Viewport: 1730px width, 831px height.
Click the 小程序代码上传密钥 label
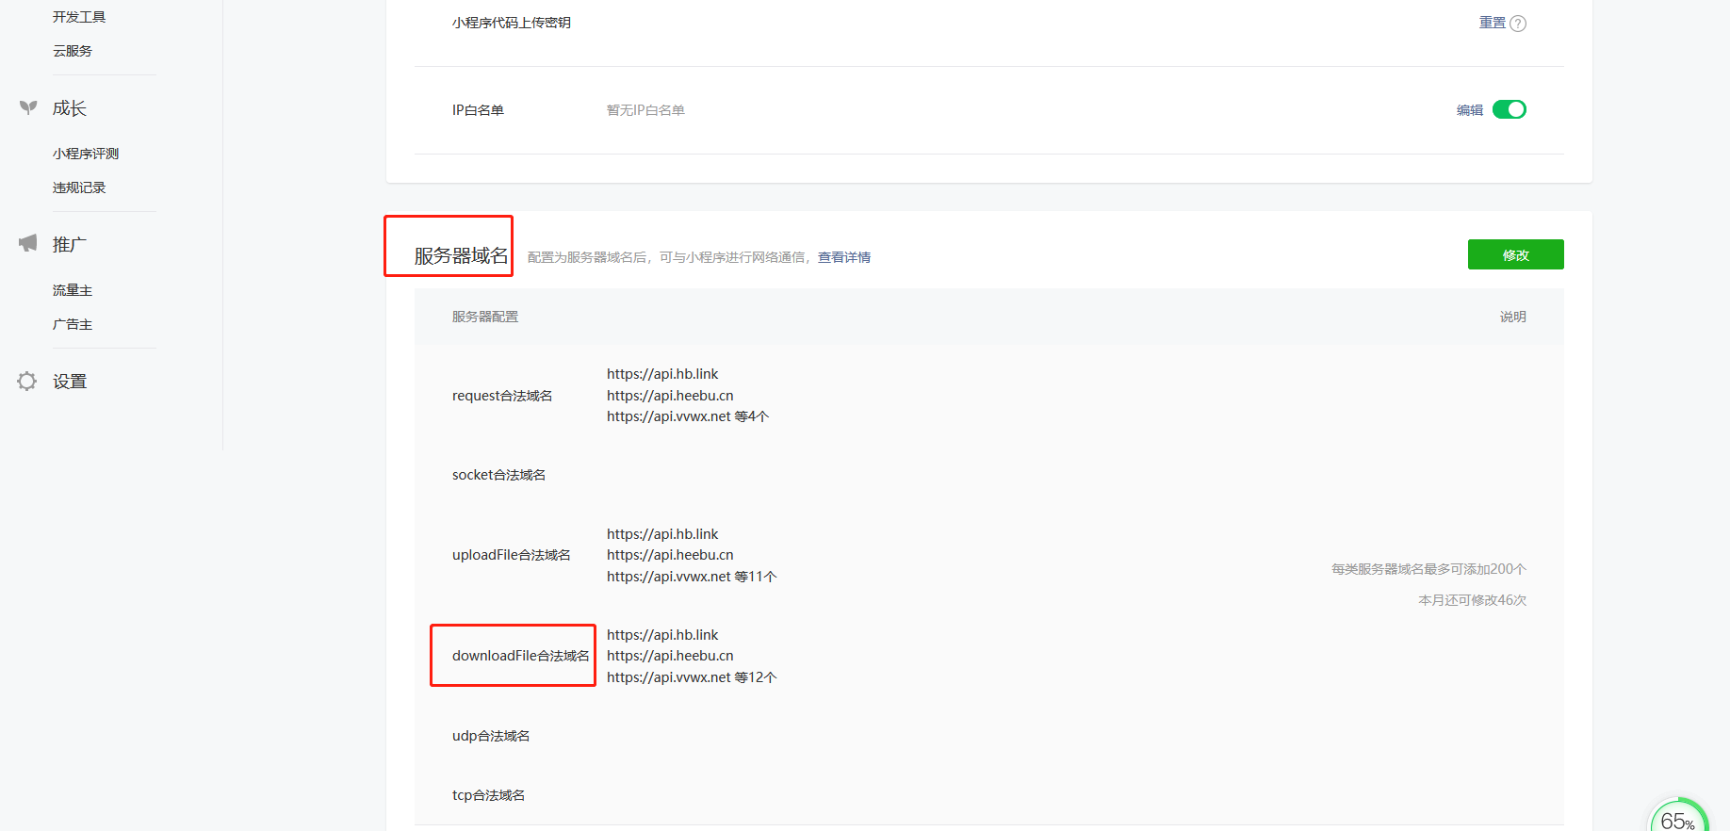[512, 23]
